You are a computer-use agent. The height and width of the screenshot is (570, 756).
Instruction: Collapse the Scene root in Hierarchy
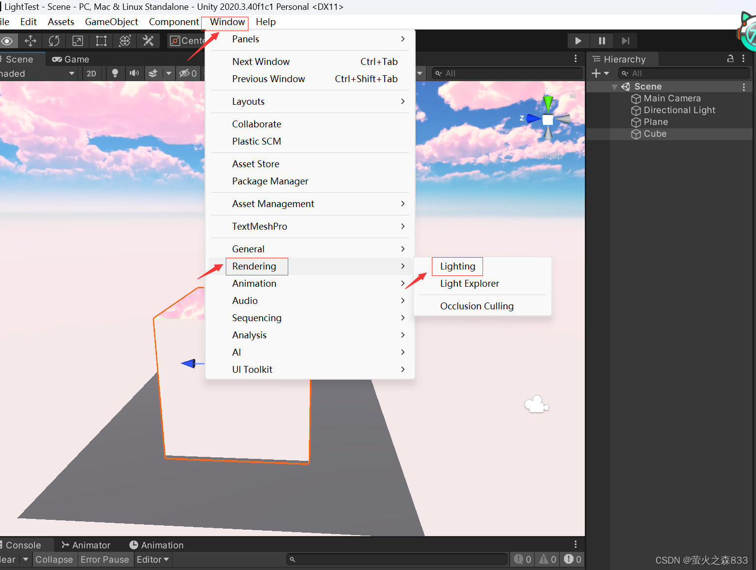click(x=614, y=87)
